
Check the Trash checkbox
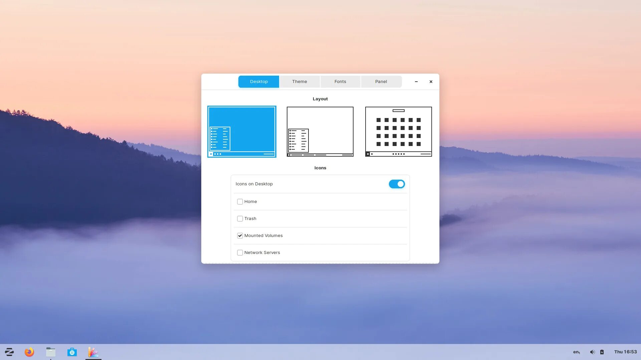coord(240,219)
